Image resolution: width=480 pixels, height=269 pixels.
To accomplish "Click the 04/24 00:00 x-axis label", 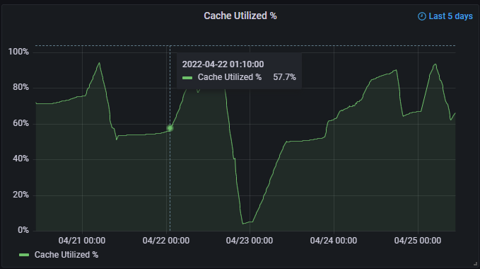I will click(x=334, y=241).
